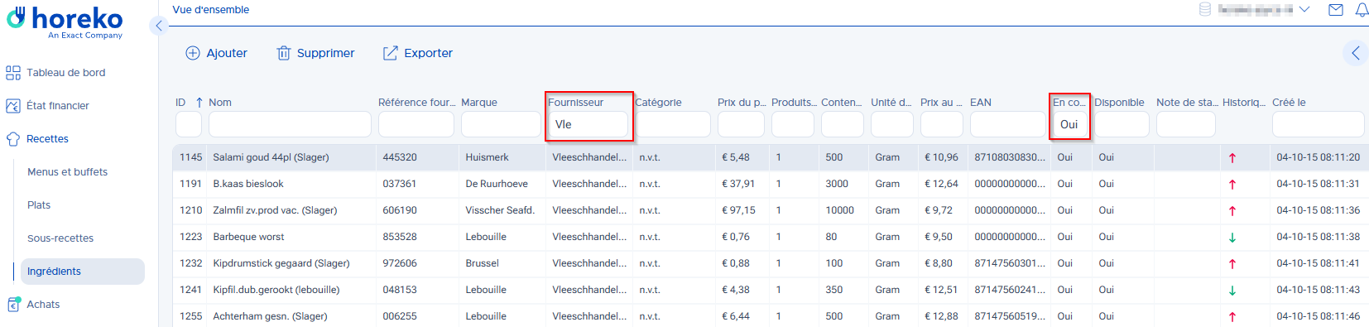The height and width of the screenshot is (327, 1369).
Task: Select row B.kaas bieslook
Action: [771, 184]
